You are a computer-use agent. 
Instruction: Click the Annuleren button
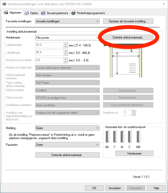pos(115,188)
